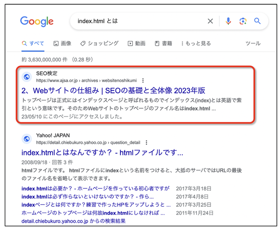Click the snippet starting トップページは正式には
Viewport: 280px width, 230px height.
(132, 104)
